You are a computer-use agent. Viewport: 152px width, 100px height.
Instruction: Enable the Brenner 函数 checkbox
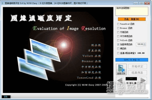pos(118,28)
